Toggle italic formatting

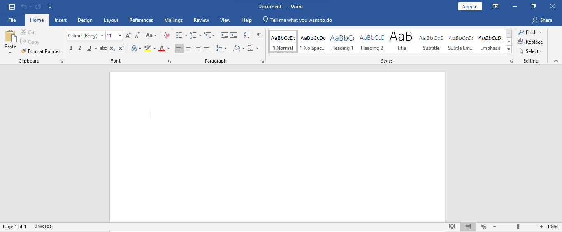[x=80, y=48]
